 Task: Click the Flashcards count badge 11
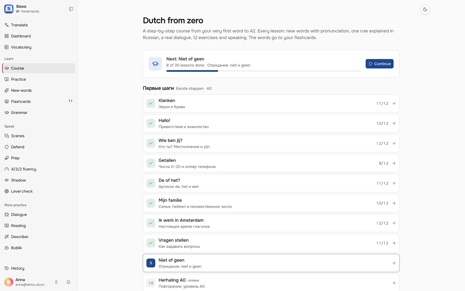click(70, 101)
